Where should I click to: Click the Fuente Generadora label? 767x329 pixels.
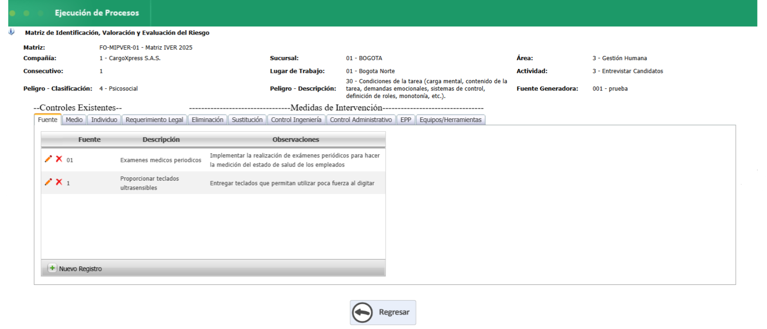(547, 89)
